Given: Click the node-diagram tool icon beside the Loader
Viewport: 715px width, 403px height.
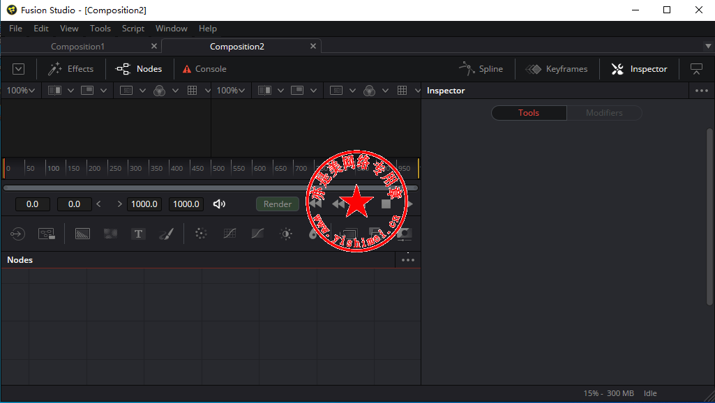Looking at the screenshot, I should pyautogui.click(x=47, y=234).
